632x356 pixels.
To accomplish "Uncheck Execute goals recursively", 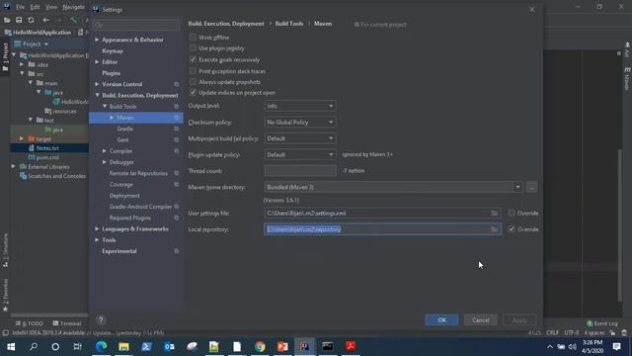I will pos(194,59).
